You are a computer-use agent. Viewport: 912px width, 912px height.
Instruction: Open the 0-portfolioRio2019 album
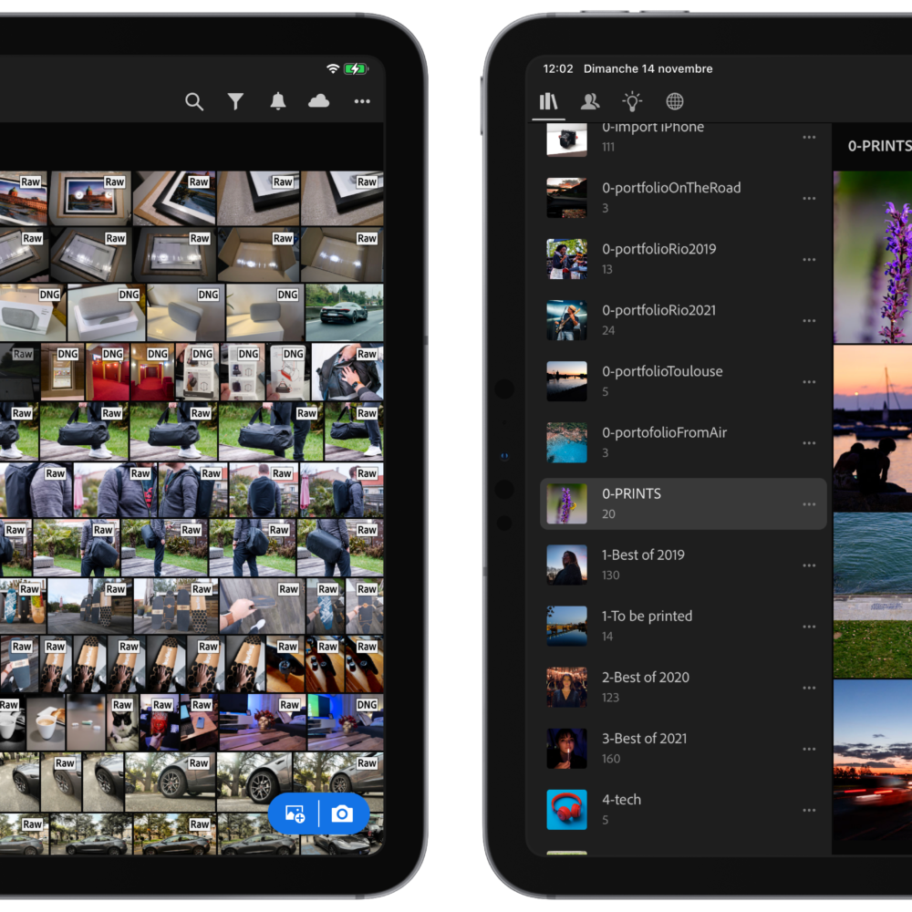pyautogui.click(x=683, y=259)
